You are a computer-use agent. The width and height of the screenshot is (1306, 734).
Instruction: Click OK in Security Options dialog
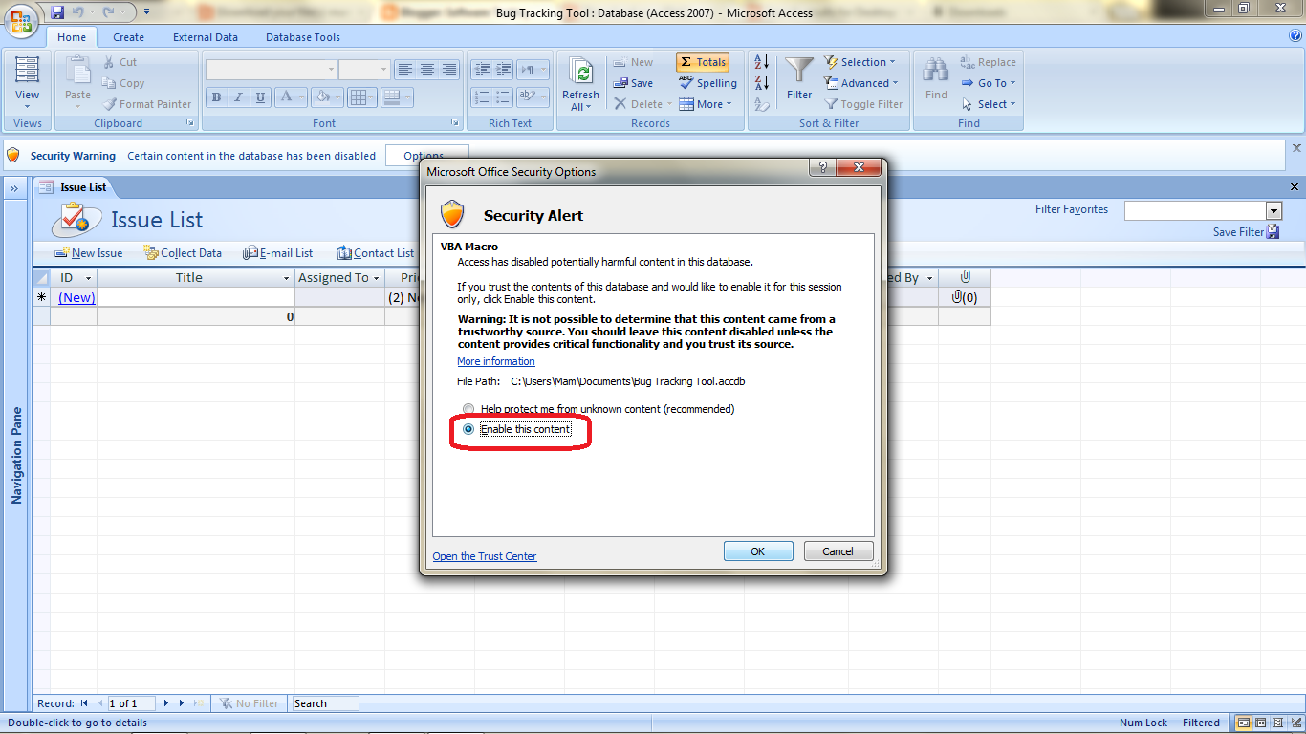[x=758, y=551]
